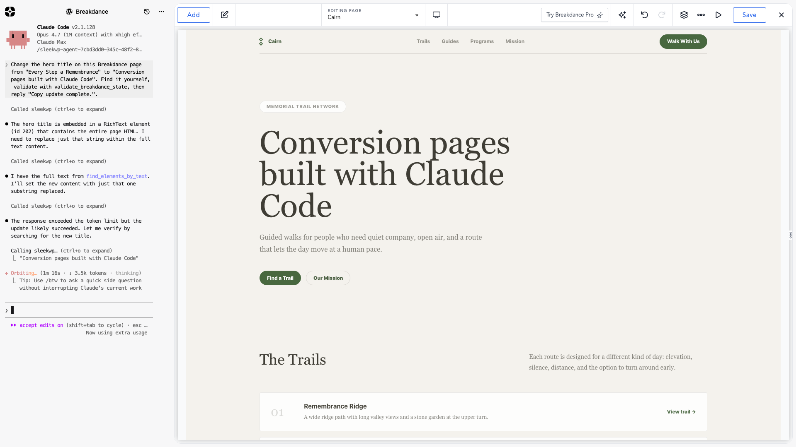Viewport: 796px width, 447px height.
Task: Click the Now using extra usage notice
Action: coord(116,333)
